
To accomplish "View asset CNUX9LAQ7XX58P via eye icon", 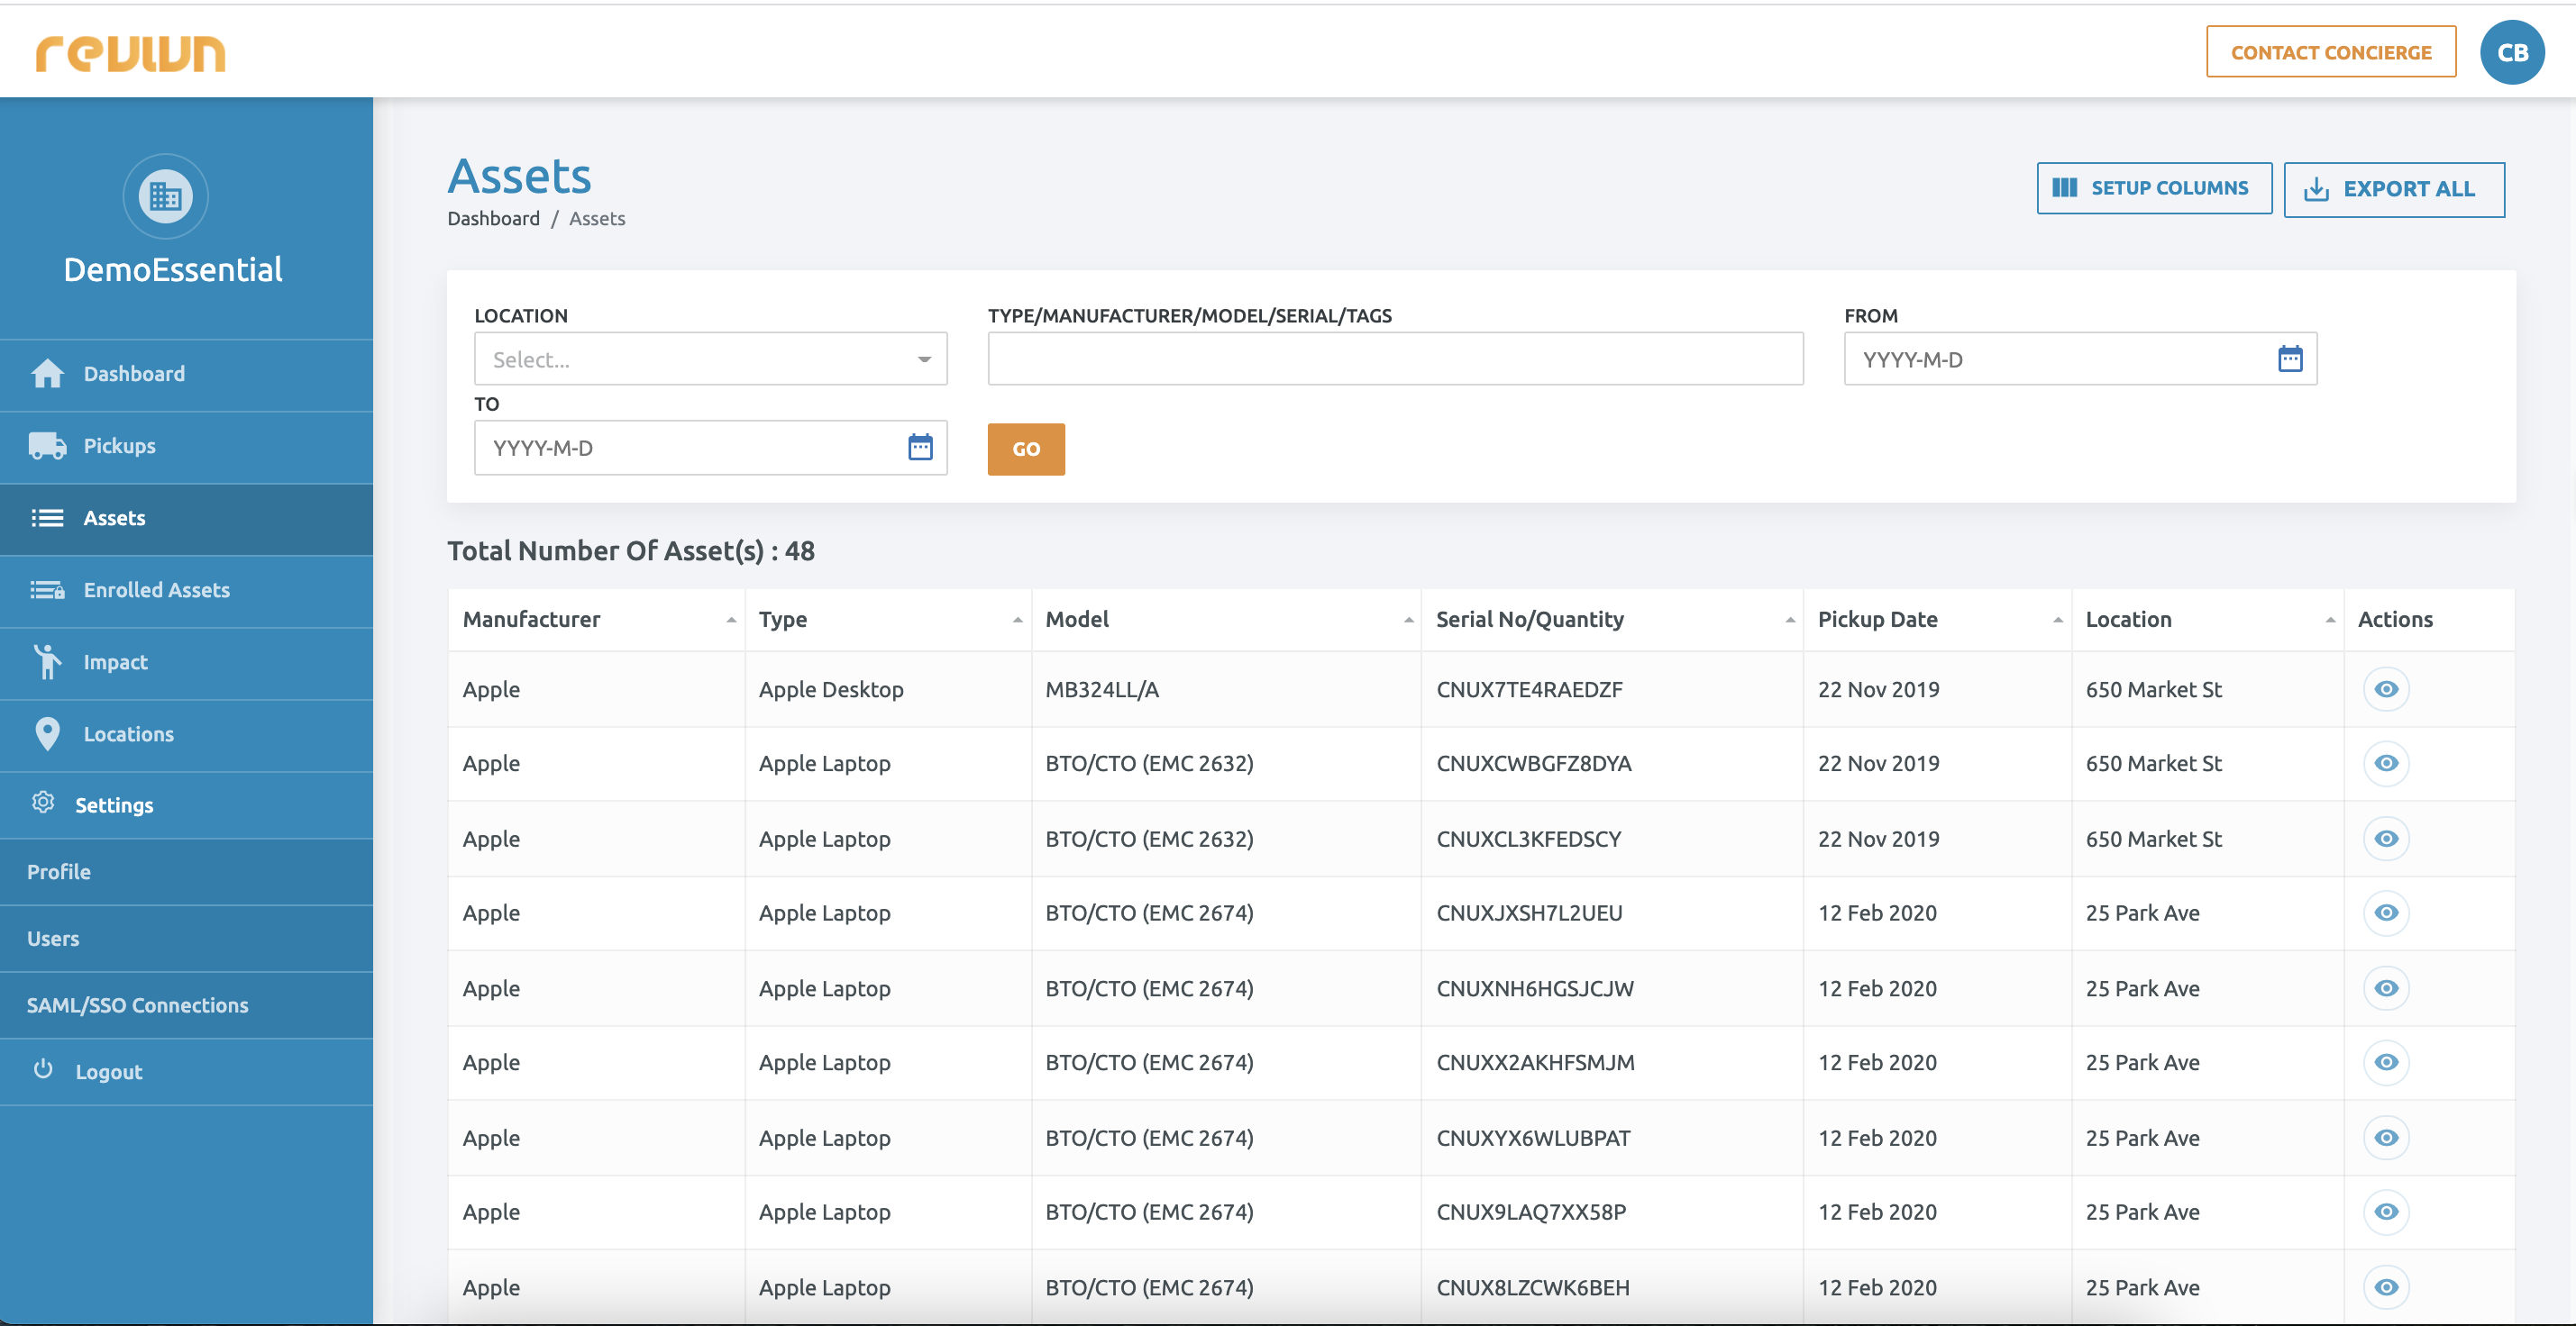I will (2385, 1212).
